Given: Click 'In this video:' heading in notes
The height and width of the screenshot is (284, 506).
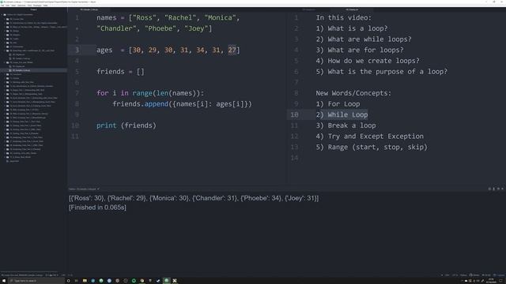Looking at the screenshot, I should tap(344, 17).
